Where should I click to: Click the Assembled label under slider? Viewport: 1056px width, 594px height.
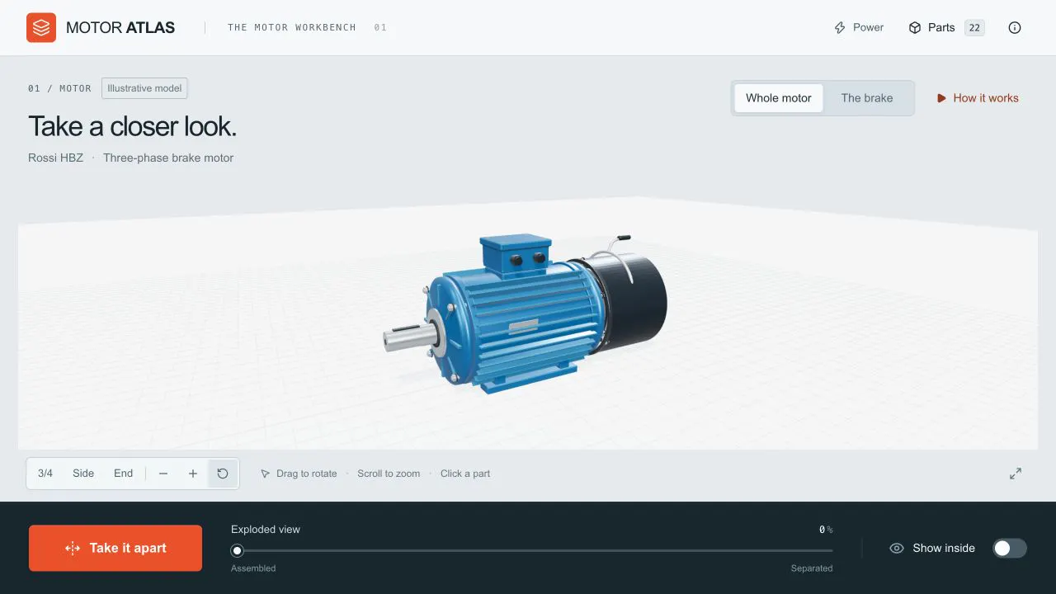253,568
